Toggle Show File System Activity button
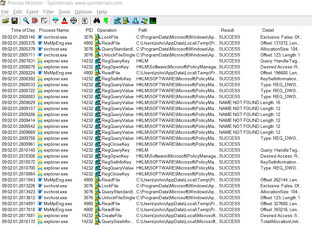The height and width of the screenshot is (225, 312). (x=126, y=21)
